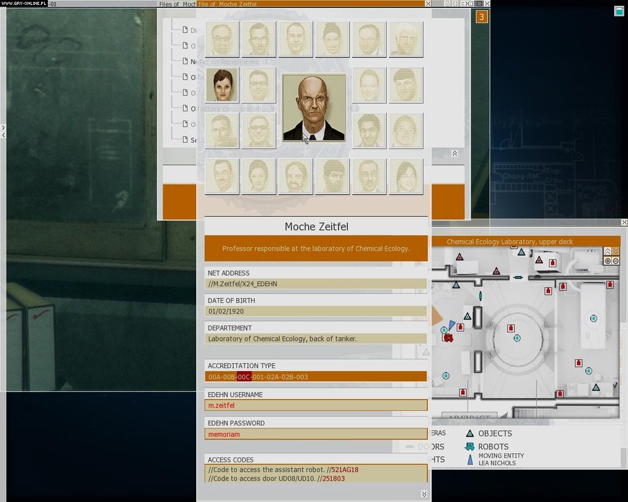This screenshot has height=502, width=628.
Task: Click assistant robot access code 521AG18
Action: coord(345,470)
